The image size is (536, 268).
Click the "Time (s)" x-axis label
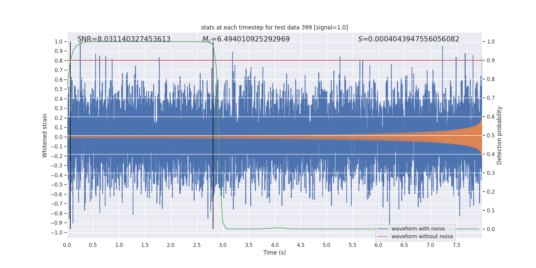pos(274,253)
